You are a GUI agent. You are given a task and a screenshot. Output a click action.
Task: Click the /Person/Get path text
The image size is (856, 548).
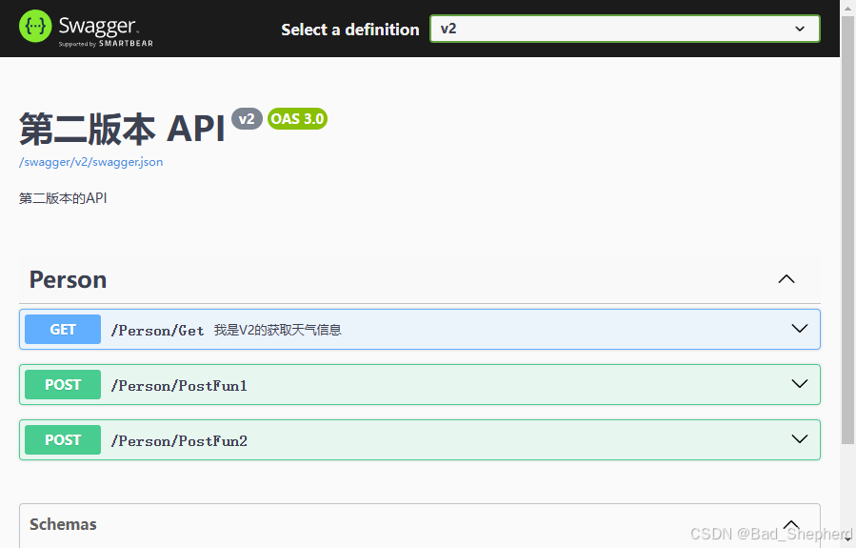click(158, 331)
